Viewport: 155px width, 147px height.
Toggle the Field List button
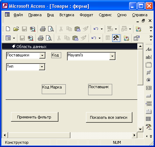(x=108, y=38)
